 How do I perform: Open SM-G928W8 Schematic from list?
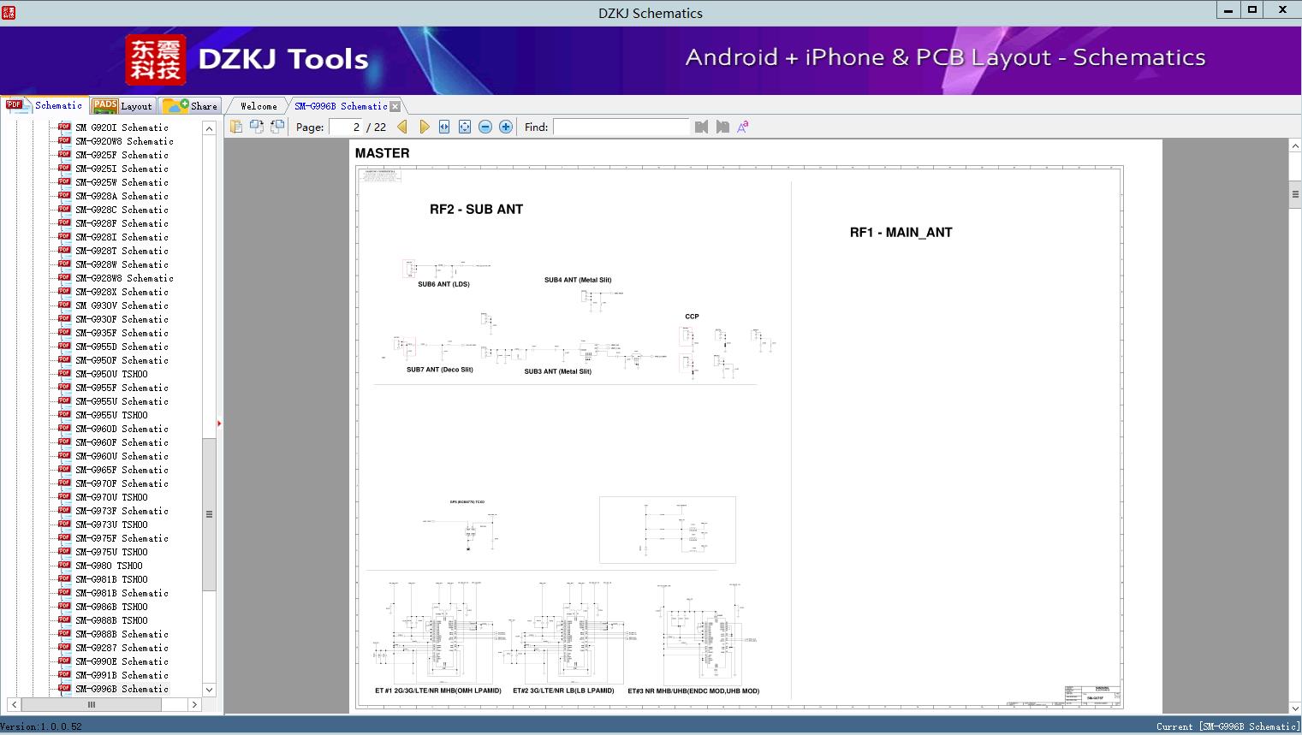(x=124, y=278)
